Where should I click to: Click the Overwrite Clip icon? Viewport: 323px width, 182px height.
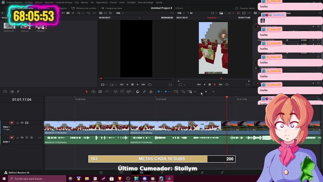coord(122,92)
